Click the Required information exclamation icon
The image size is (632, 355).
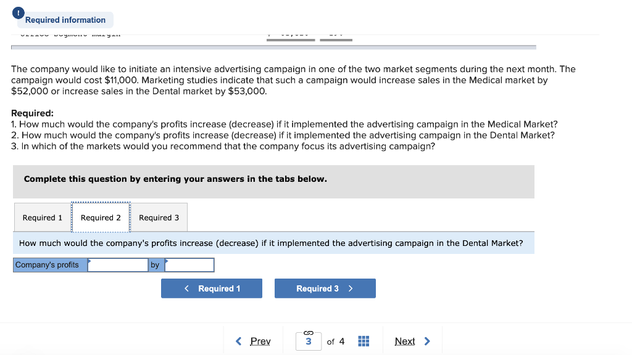(18, 12)
